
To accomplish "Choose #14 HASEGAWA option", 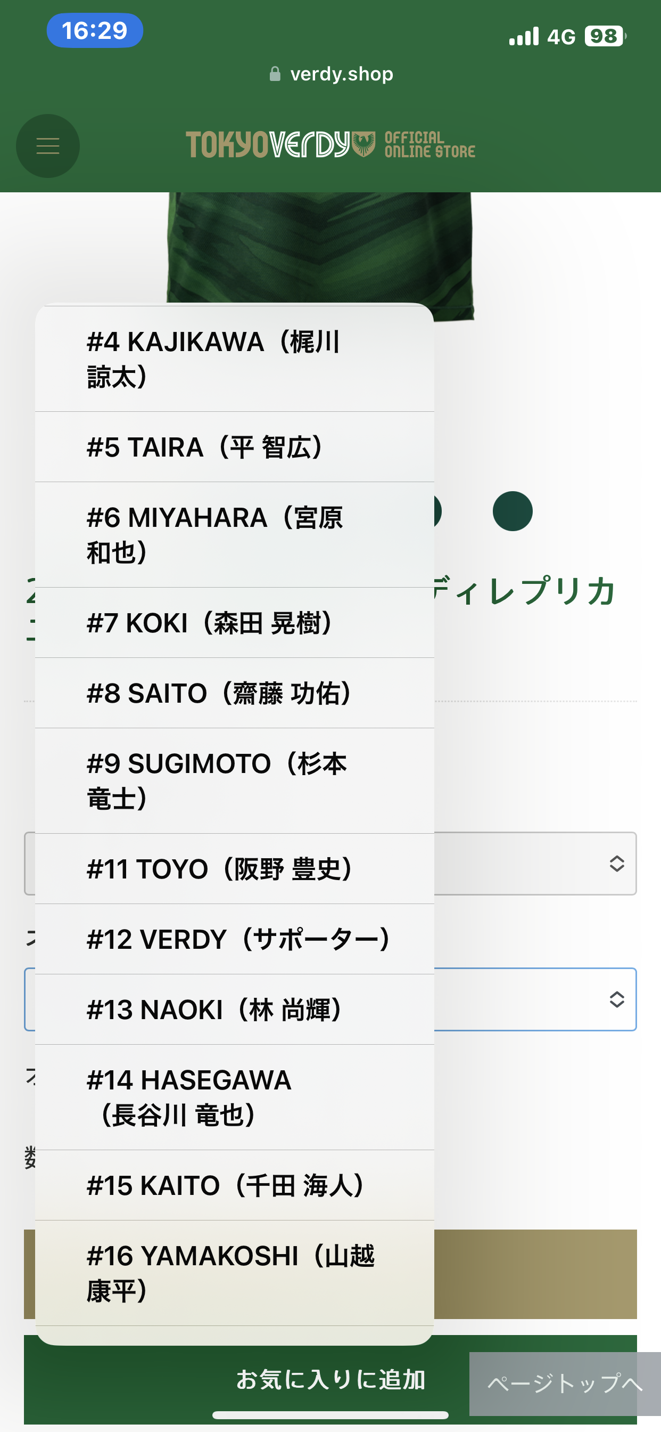I will coord(234,1097).
